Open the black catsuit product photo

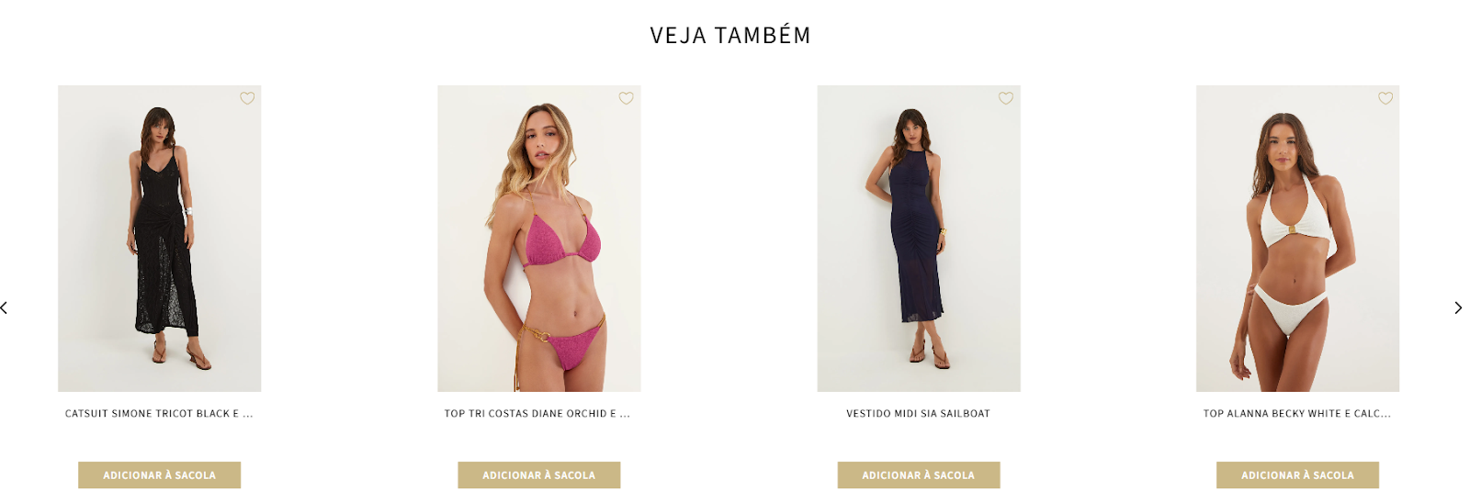159,239
